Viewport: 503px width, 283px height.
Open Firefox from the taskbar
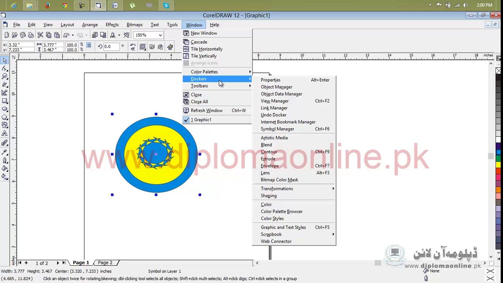click(x=48, y=5)
